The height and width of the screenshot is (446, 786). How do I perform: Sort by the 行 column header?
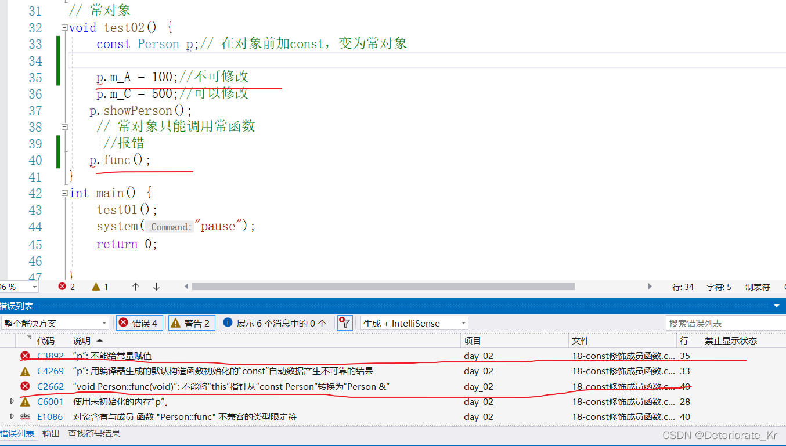[x=689, y=340]
